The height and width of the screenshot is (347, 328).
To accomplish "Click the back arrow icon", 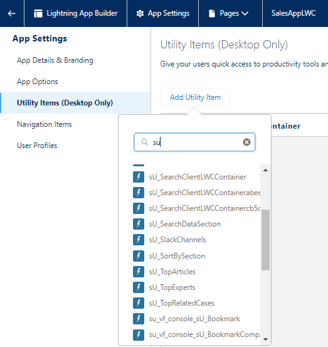I will [x=11, y=14].
